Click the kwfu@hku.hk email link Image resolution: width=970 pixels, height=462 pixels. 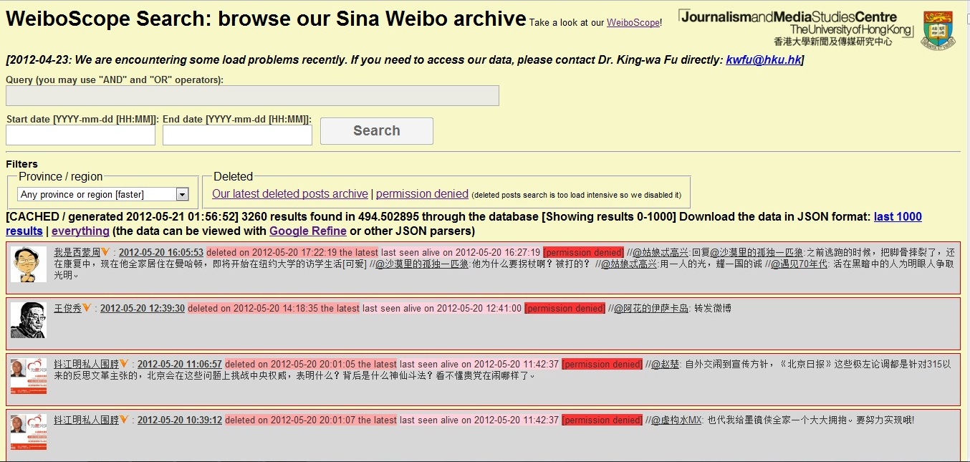[763, 60]
